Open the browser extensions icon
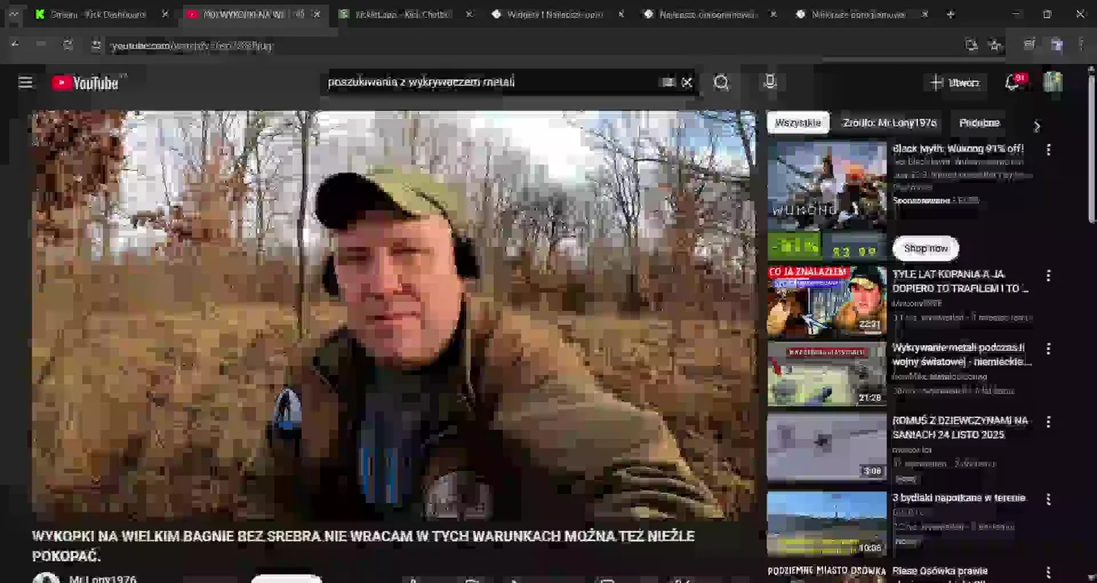This screenshot has width=1097, height=583. pos(1029,45)
